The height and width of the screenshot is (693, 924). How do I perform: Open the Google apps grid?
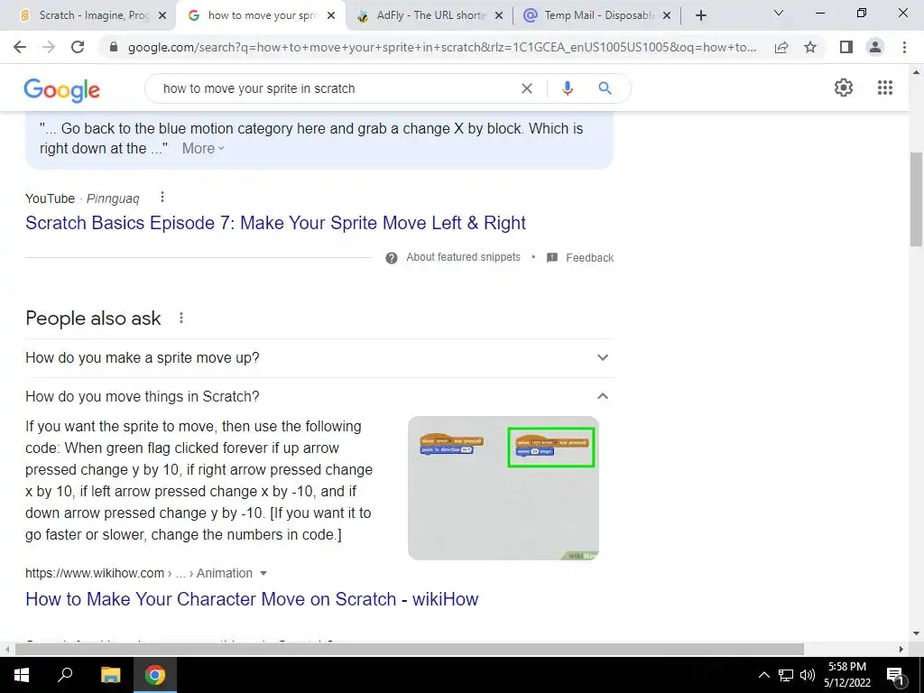(x=884, y=88)
